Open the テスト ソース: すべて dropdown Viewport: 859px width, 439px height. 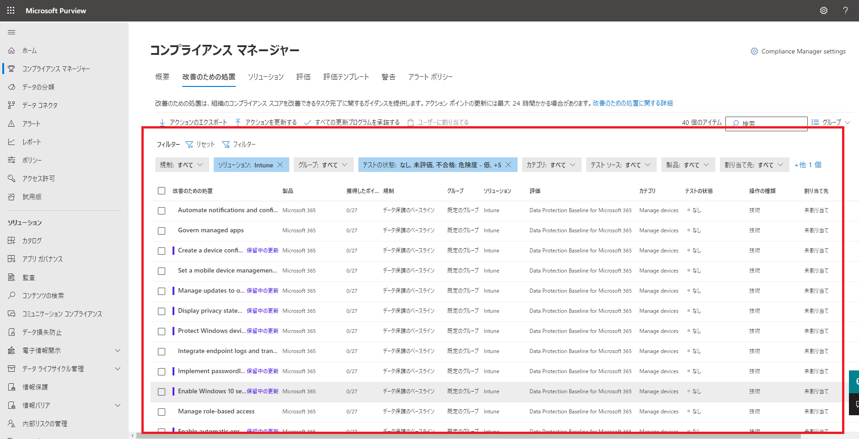tap(621, 165)
